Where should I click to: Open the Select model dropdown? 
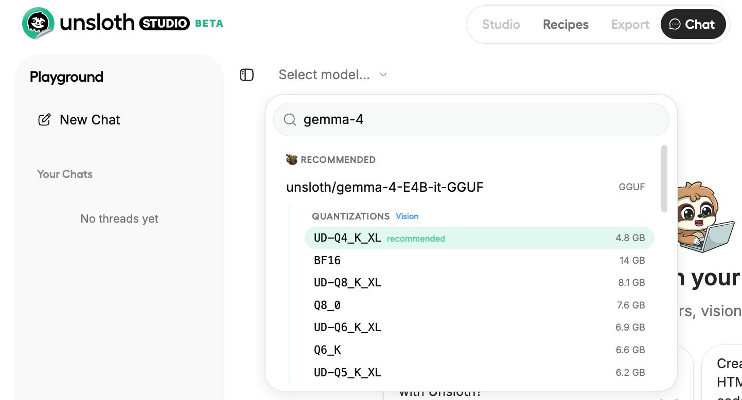pyautogui.click(x=324, y=75)
